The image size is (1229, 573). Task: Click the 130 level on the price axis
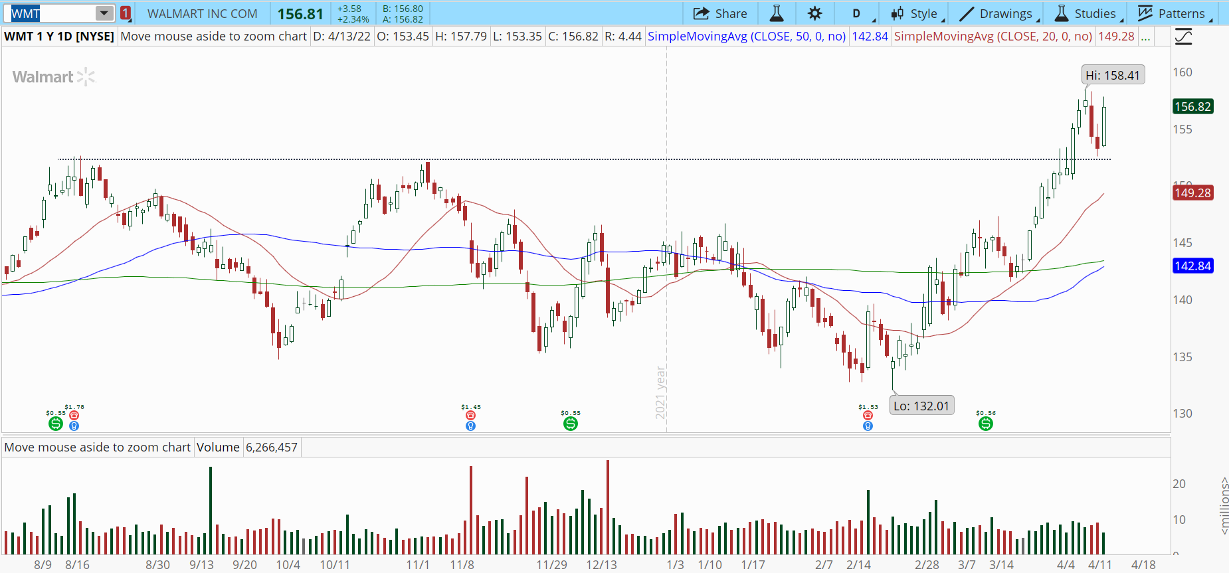[1182, 414]
